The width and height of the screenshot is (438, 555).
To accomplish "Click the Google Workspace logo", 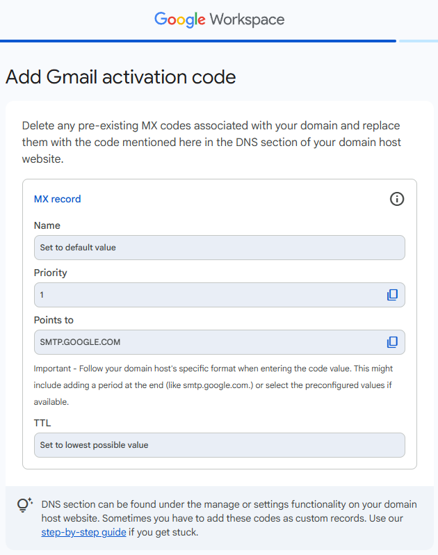I will tap(219, 19).
